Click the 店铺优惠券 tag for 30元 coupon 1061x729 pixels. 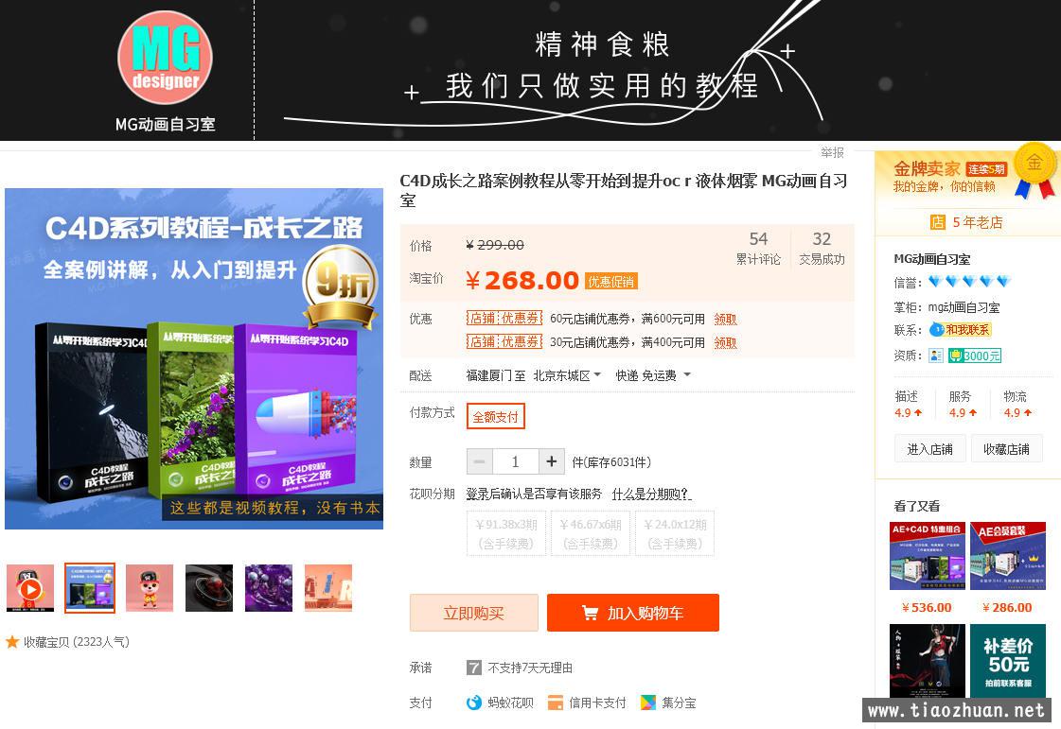(504, 342)
